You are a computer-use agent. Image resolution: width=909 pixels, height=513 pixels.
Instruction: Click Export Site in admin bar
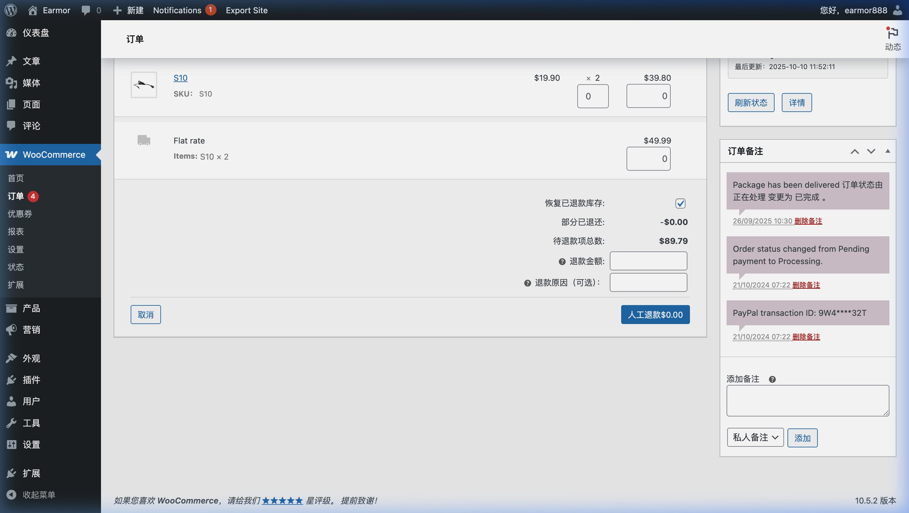(247, 10)
